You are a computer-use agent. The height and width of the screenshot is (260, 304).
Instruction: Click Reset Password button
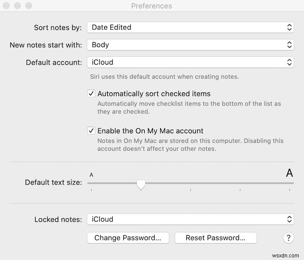pyautogui.click(x=215, y=238)
